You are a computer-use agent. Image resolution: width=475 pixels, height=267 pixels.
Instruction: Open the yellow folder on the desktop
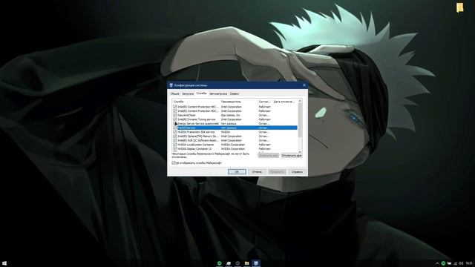[x=460, y=7]
